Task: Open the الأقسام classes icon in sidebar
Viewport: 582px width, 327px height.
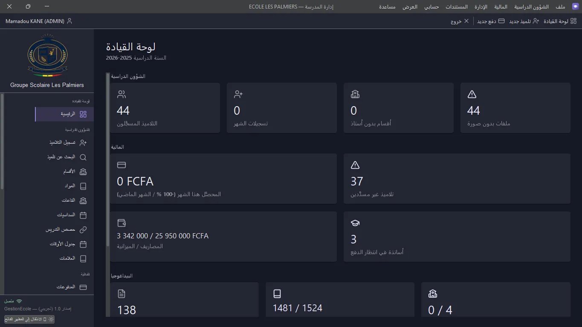Action: tap(83, 172)
